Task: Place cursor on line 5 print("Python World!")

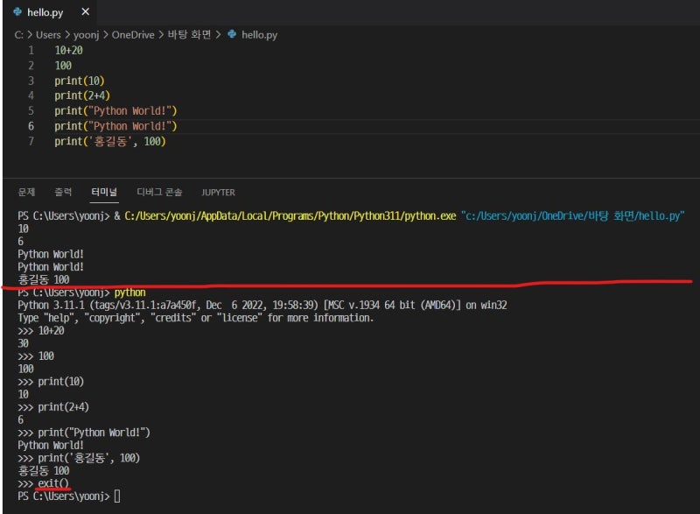Action: pos(115,110)
